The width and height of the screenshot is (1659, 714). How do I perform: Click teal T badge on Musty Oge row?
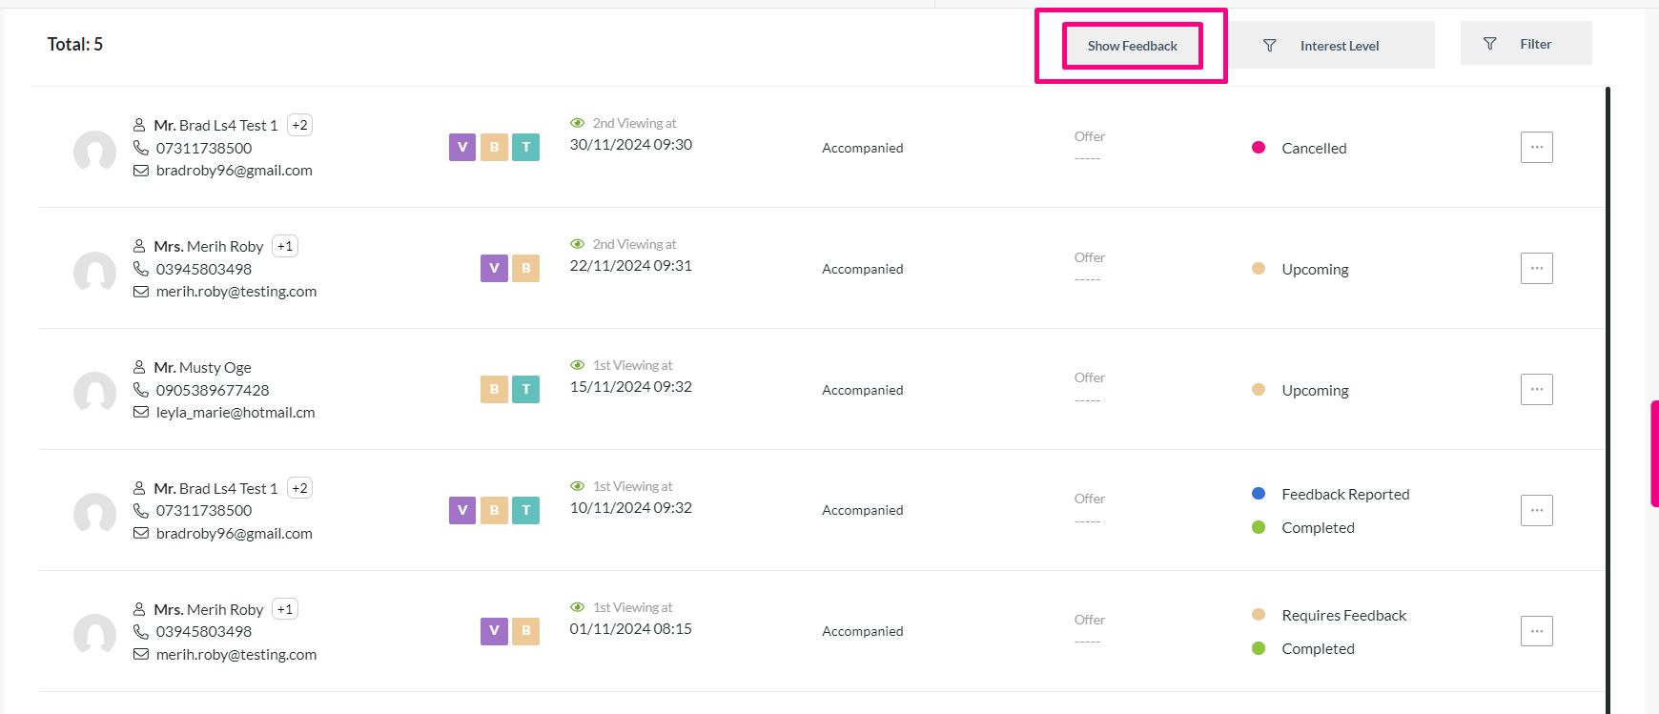pyautogui.click(x=525, y=389)
